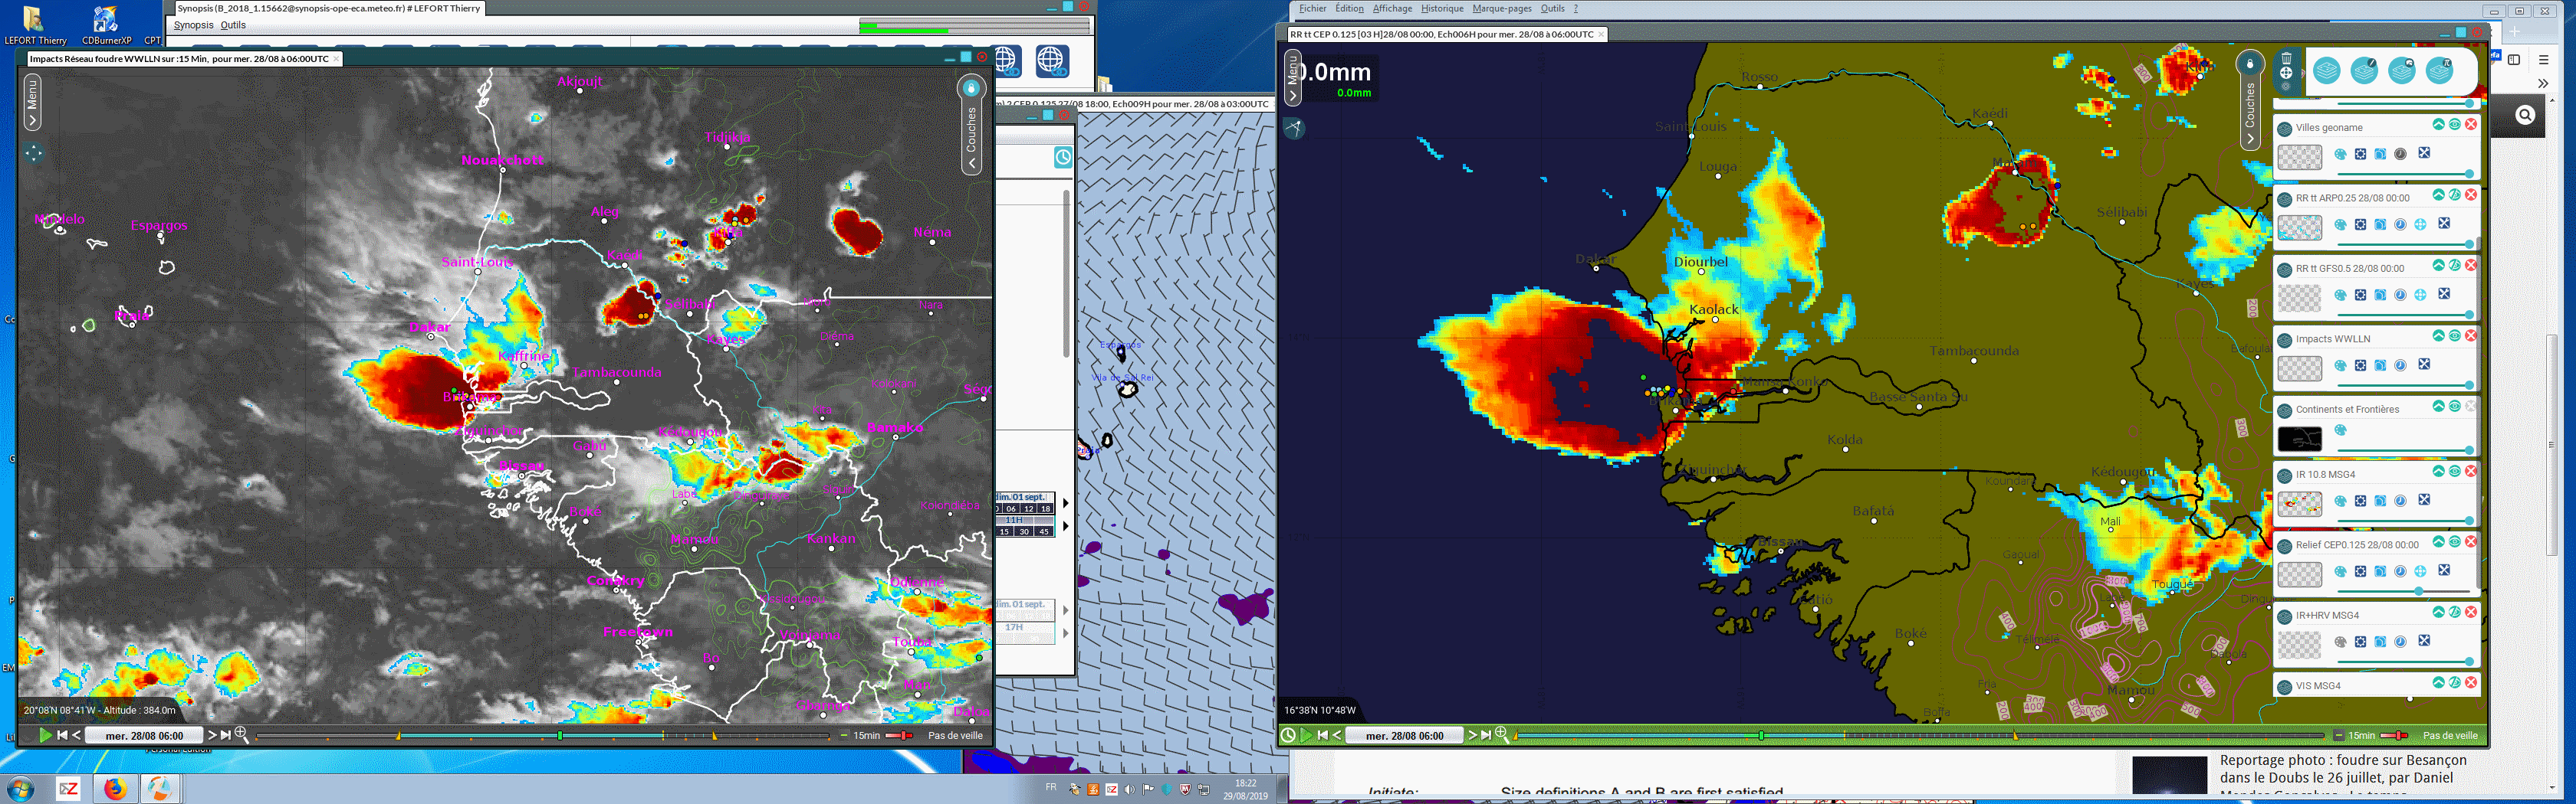Open settings gear for IR+HRV MSG4 layer

pos(2361,642)
